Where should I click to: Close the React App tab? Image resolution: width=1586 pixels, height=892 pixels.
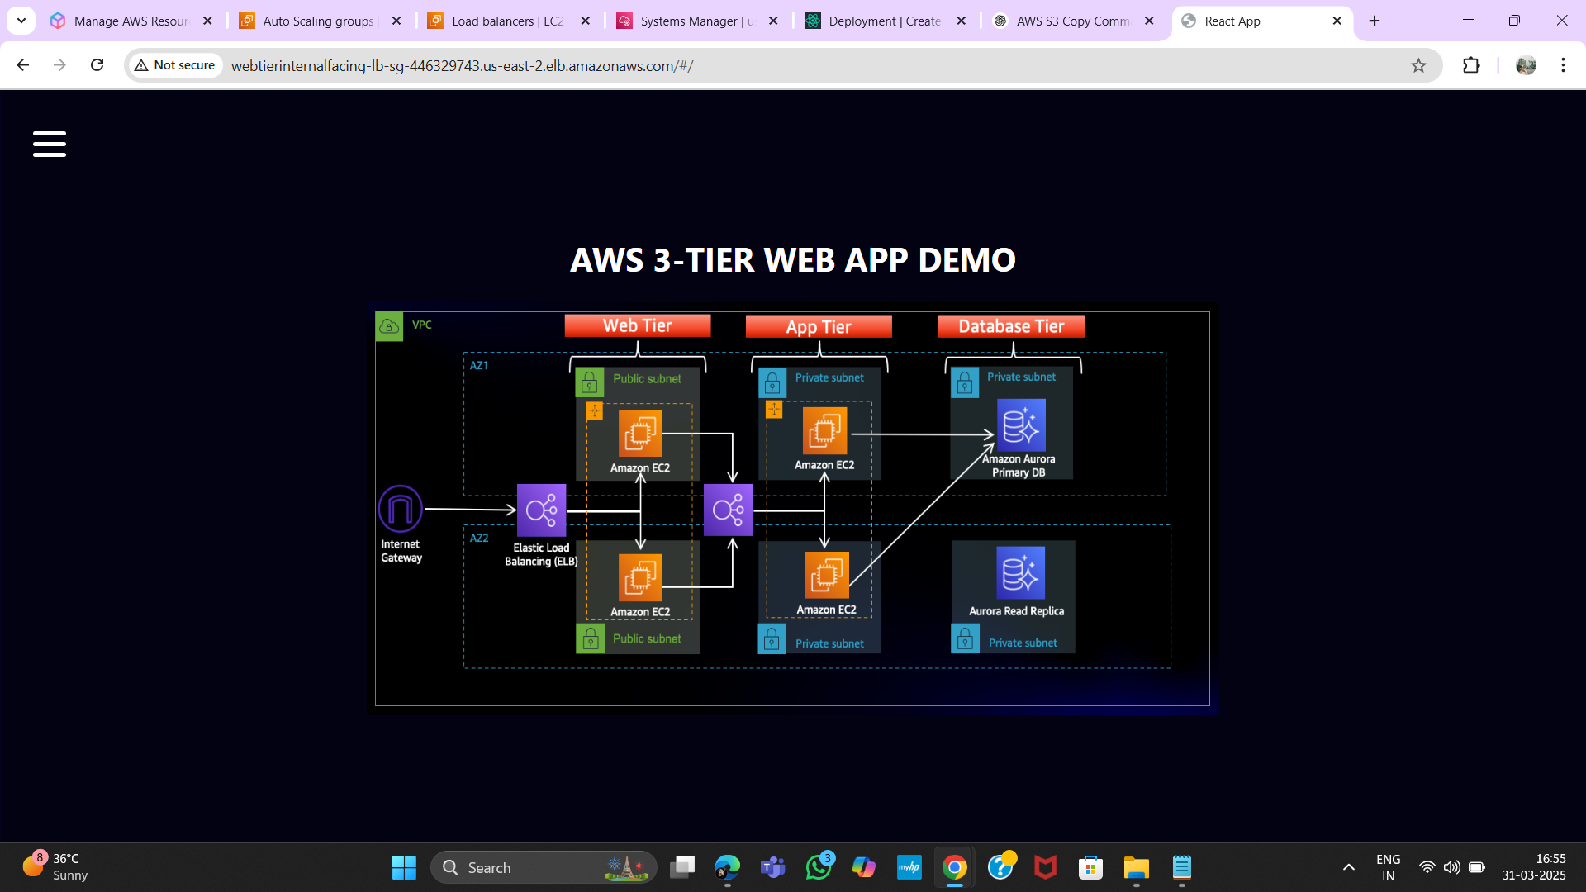point(1337,21)
